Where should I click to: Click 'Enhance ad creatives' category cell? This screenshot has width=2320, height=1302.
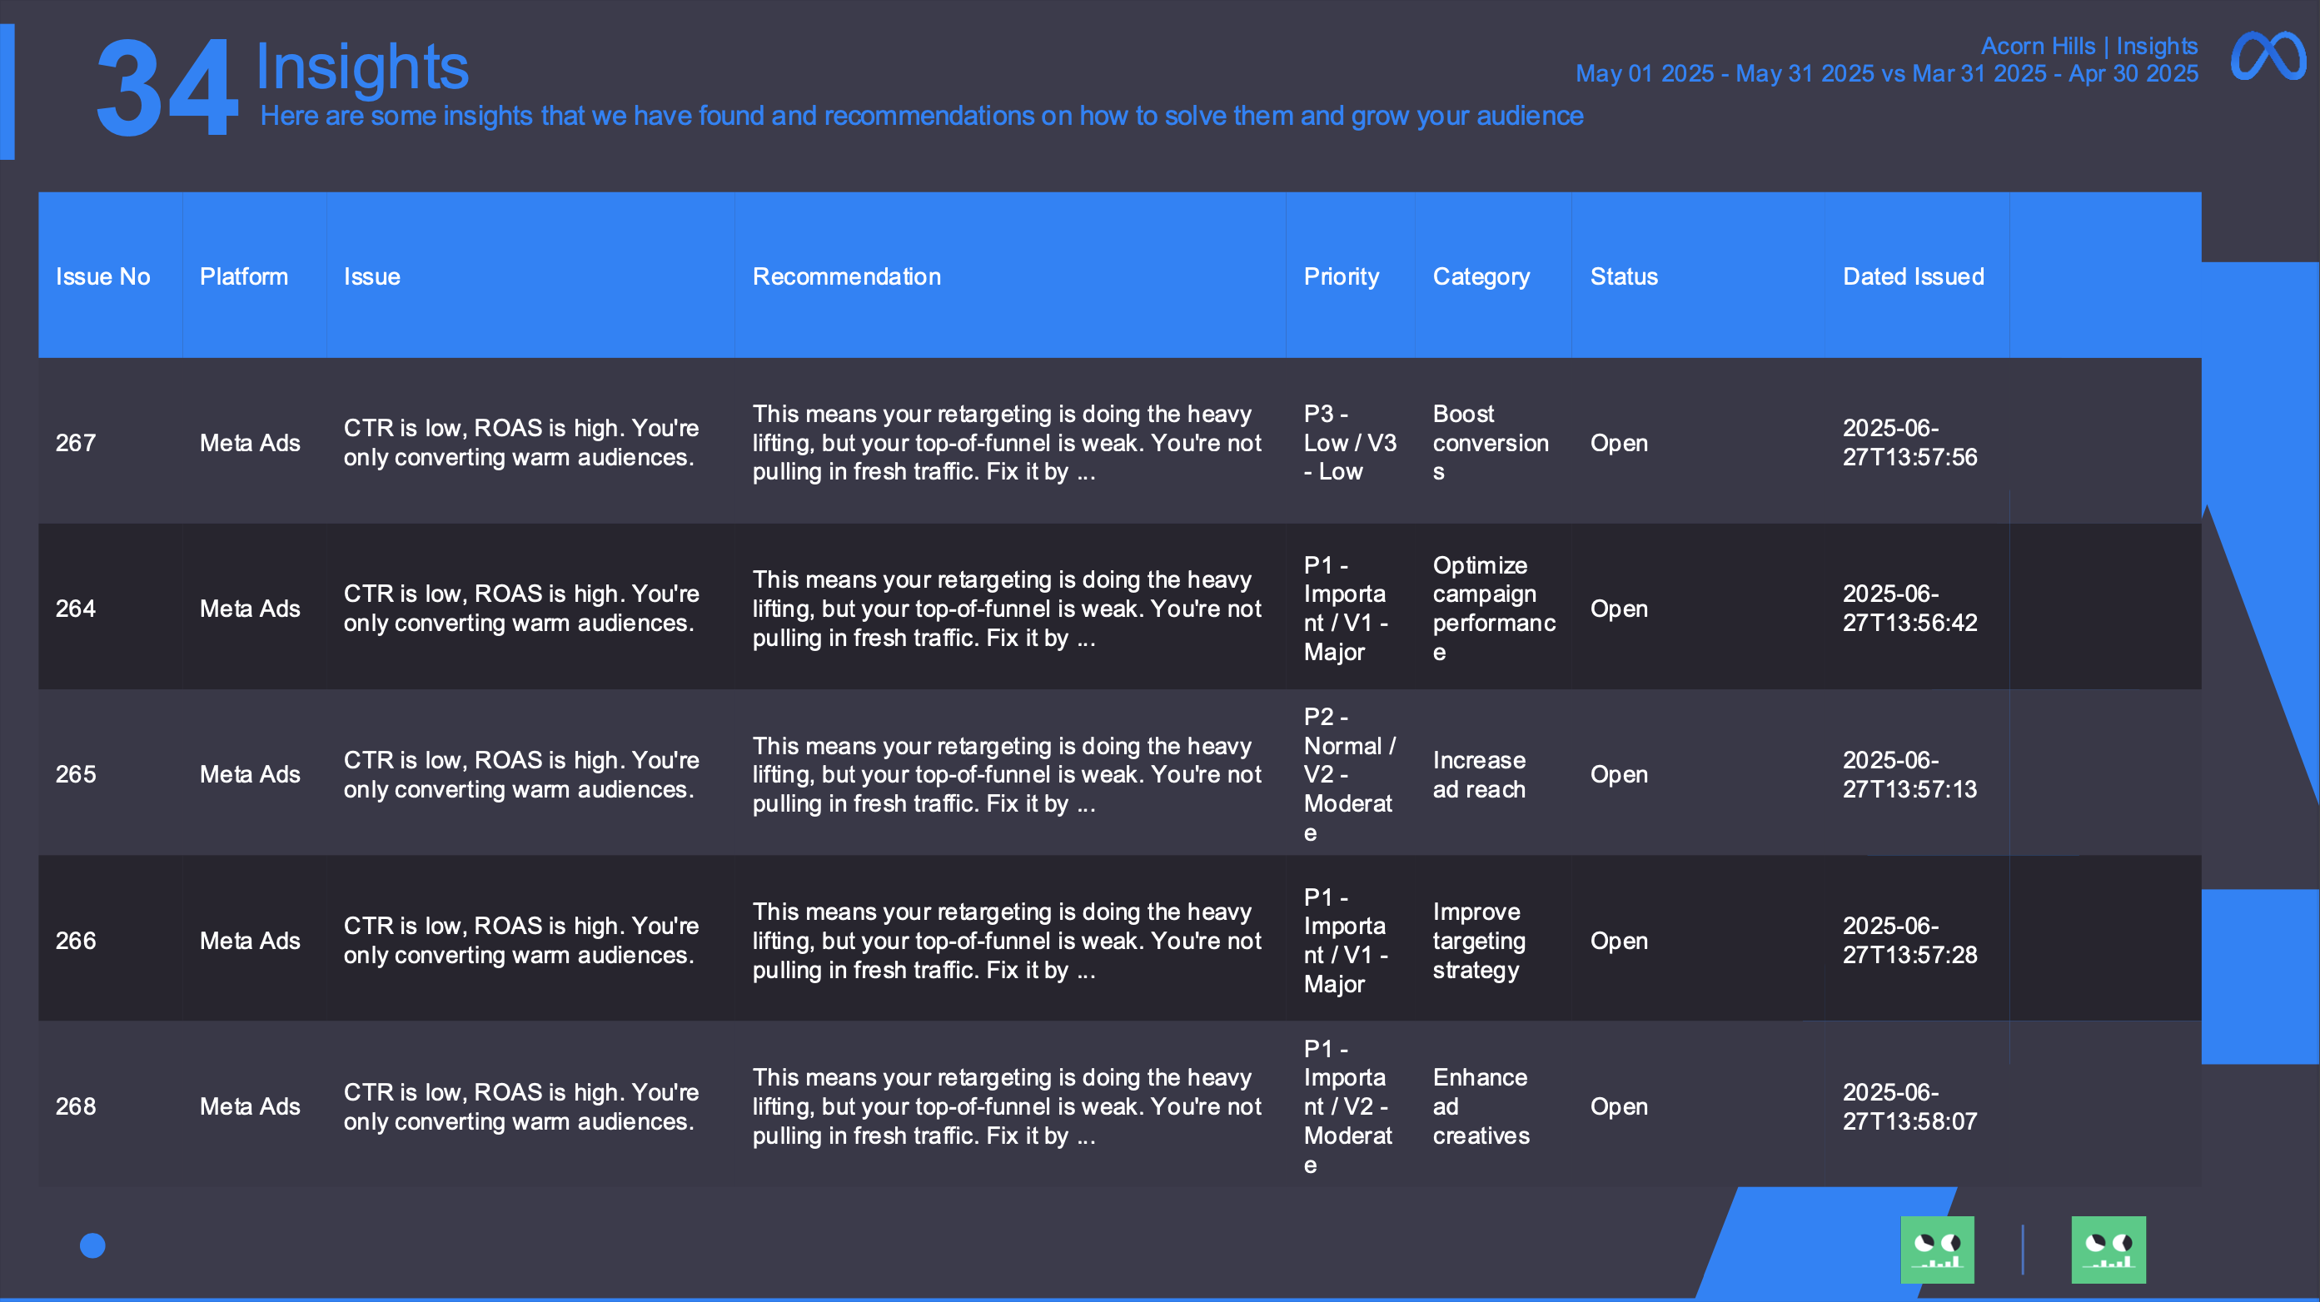1481,1106
